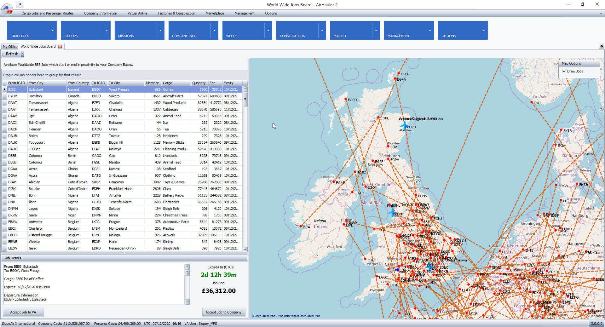
Task: Click the EGPO airport red marker
Action: click(x=346, y=99)
